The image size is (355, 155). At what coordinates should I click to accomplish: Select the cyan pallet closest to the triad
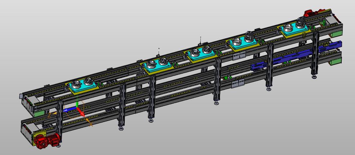(x=83, y=86)
